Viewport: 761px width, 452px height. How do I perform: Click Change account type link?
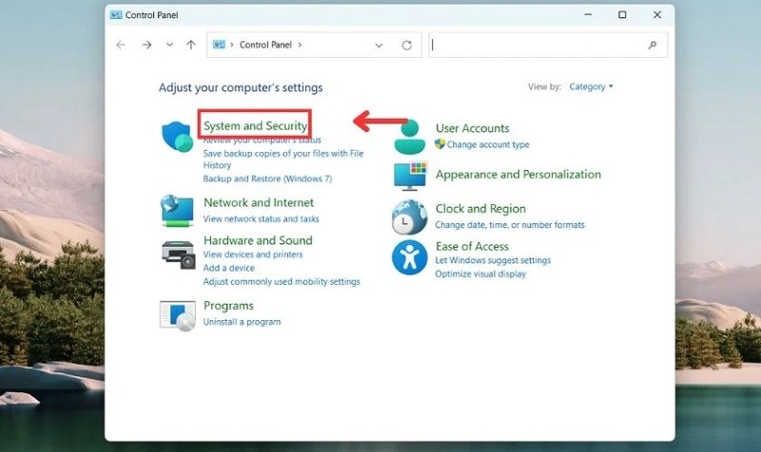click(x=487, y=144)
